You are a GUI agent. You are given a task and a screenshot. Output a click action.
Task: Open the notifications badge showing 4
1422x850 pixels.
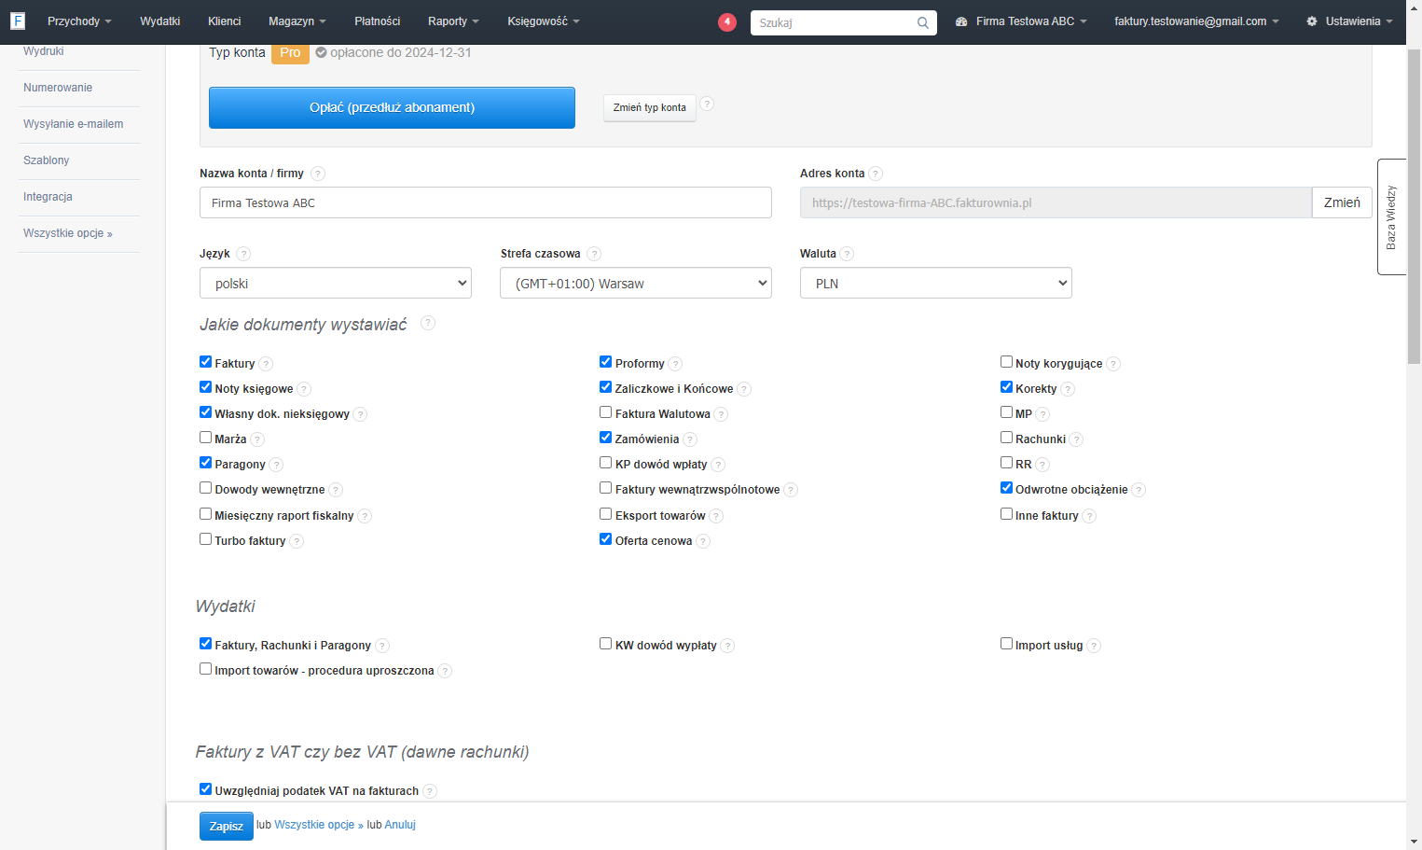[x=727, y=21]
